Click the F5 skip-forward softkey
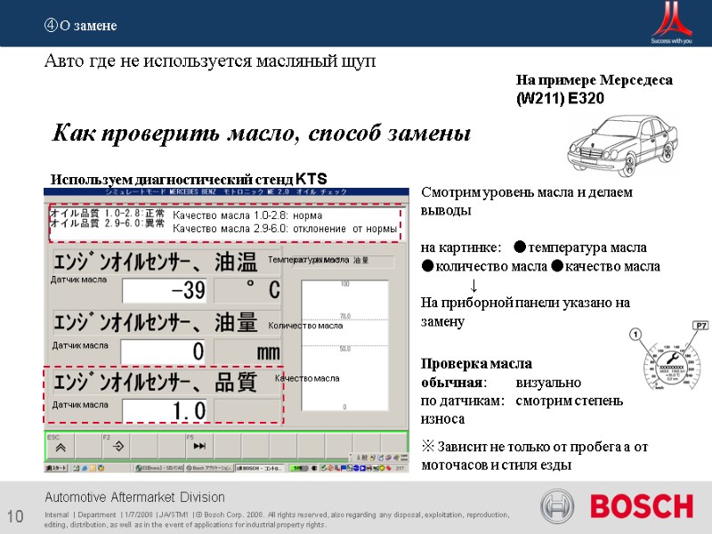 pos(199,447)
